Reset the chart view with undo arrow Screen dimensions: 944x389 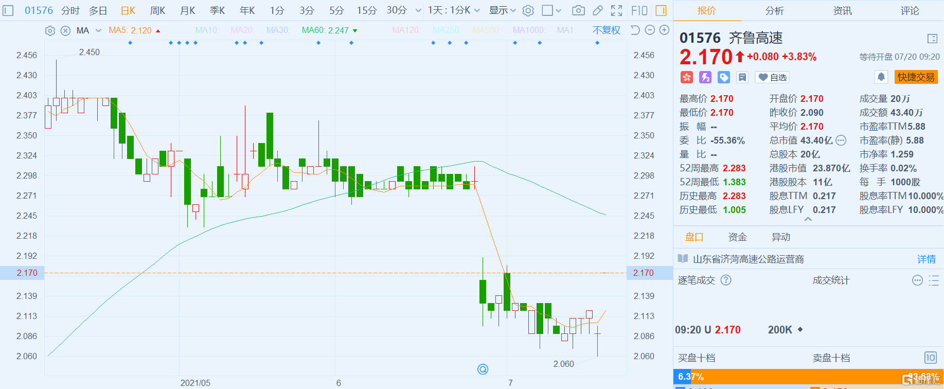tap(635, 30)
